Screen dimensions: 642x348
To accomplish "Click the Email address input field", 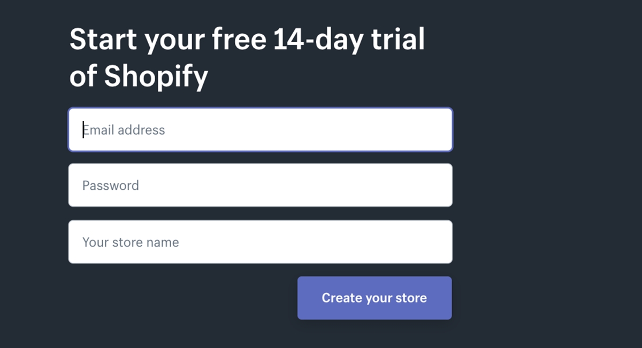I will (260, 130).
